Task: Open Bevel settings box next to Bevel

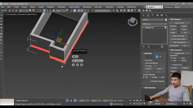Action: pos(178,29)
